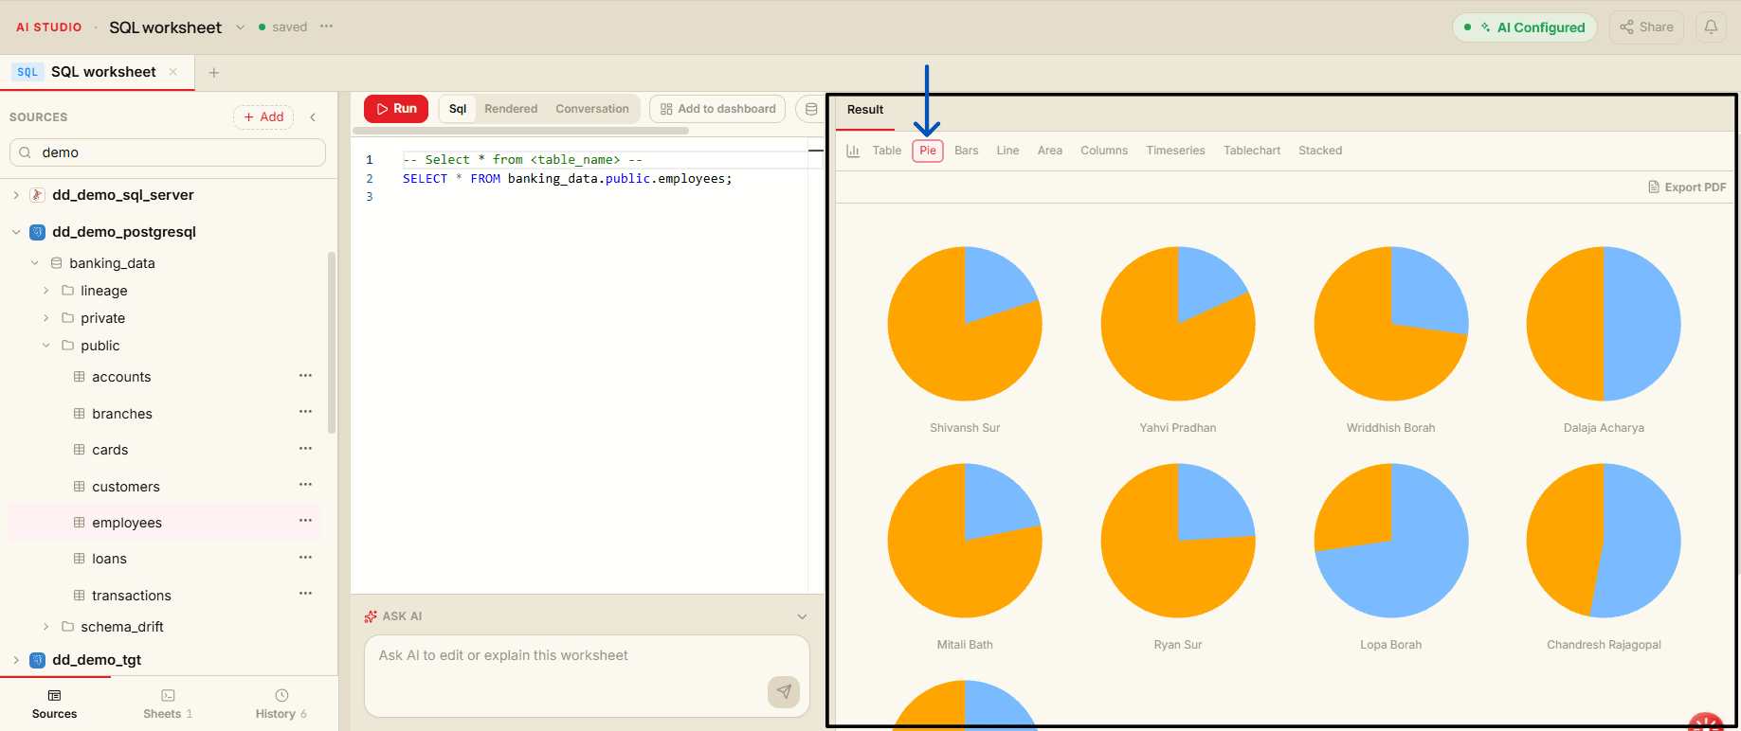The image size is (1741, 731).
Task: Switch to the Conversation tab
Action: (592, 109)
